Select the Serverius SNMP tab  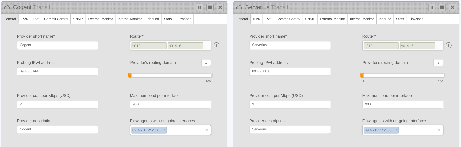pyautogui.click(x=310, y=19)
